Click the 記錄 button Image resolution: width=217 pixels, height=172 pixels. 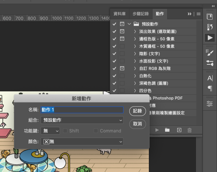click(137, 111)
